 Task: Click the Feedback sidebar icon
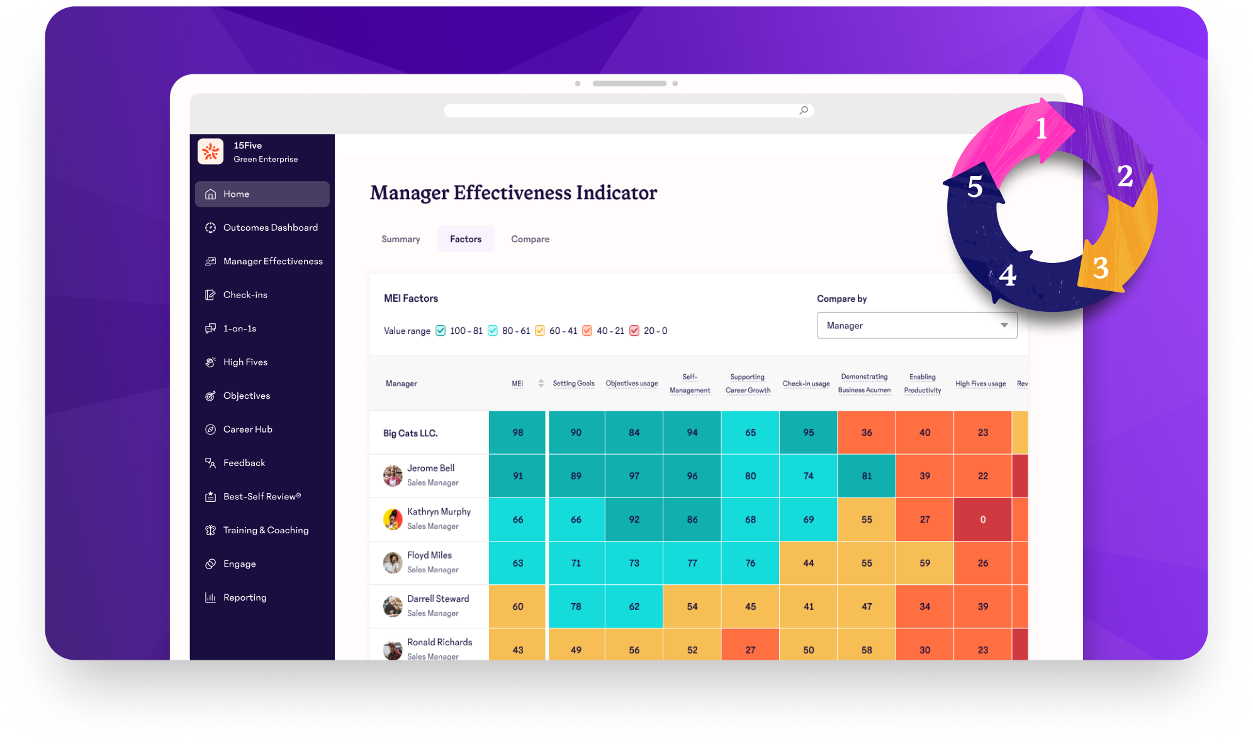tap(211, 464)
